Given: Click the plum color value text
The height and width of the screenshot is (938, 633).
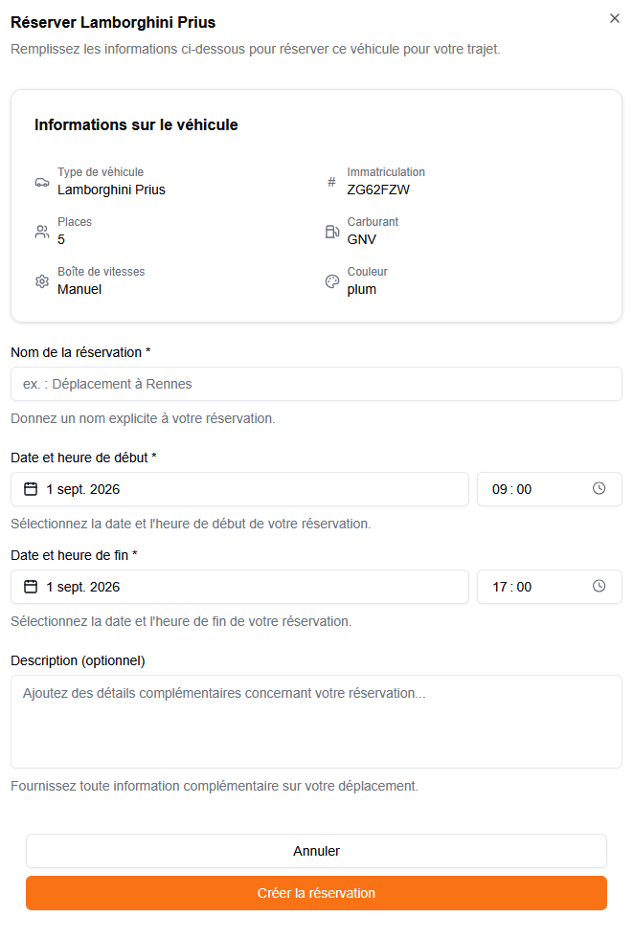Looking at the screenshot, I should [362, 289].
